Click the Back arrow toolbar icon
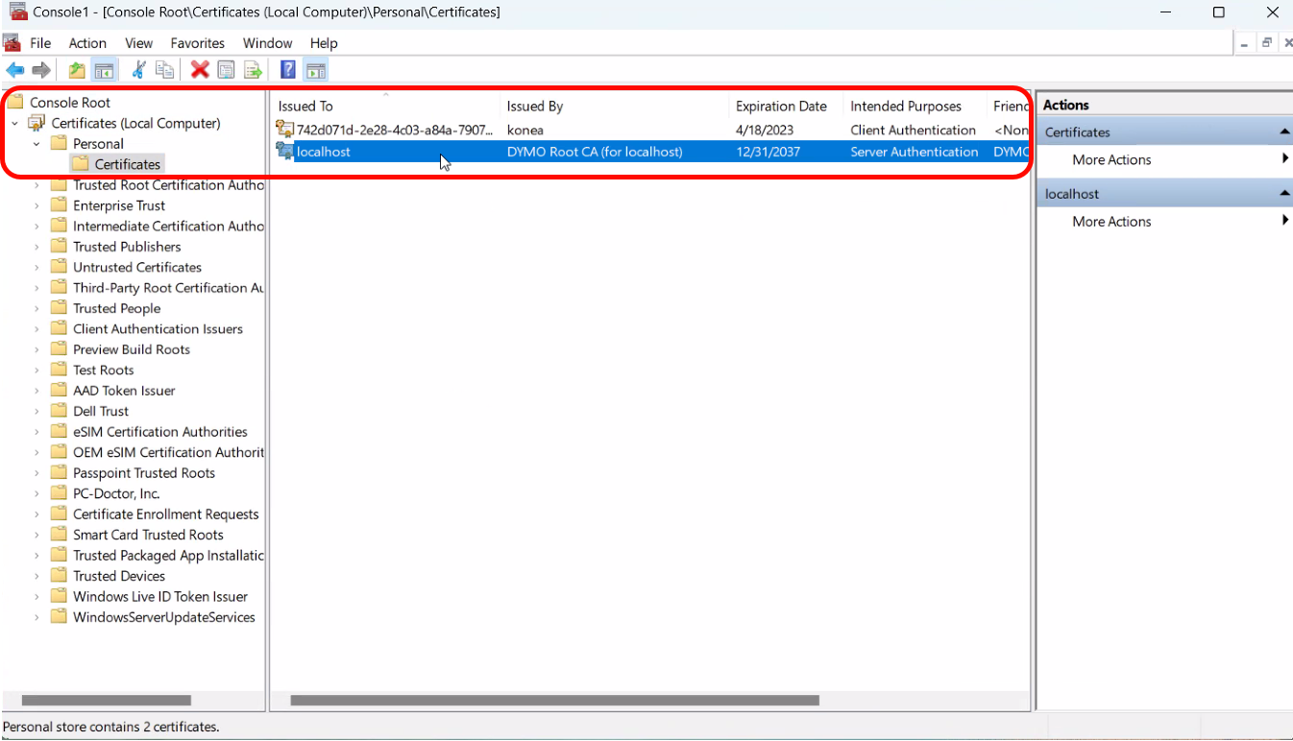This screenshot has width=1293, height=741. click(x=15, y=70)
